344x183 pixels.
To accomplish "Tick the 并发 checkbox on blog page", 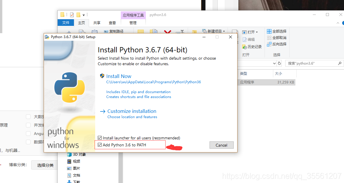I will [28, 125].
